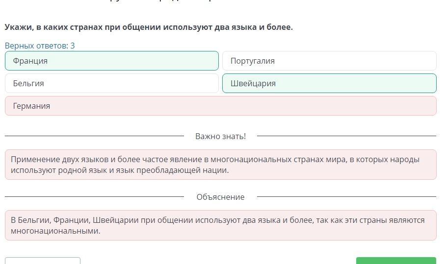Deselect the incorrect Германия answer
The width and height of the screenshot is (445, 264).
point(220,106)
